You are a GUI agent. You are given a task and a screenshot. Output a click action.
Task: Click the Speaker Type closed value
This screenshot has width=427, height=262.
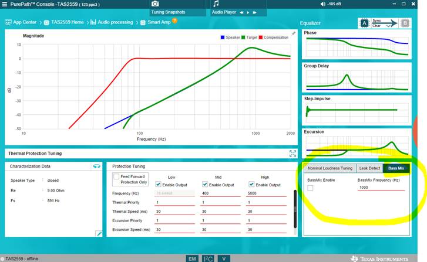tap(53, 181)
